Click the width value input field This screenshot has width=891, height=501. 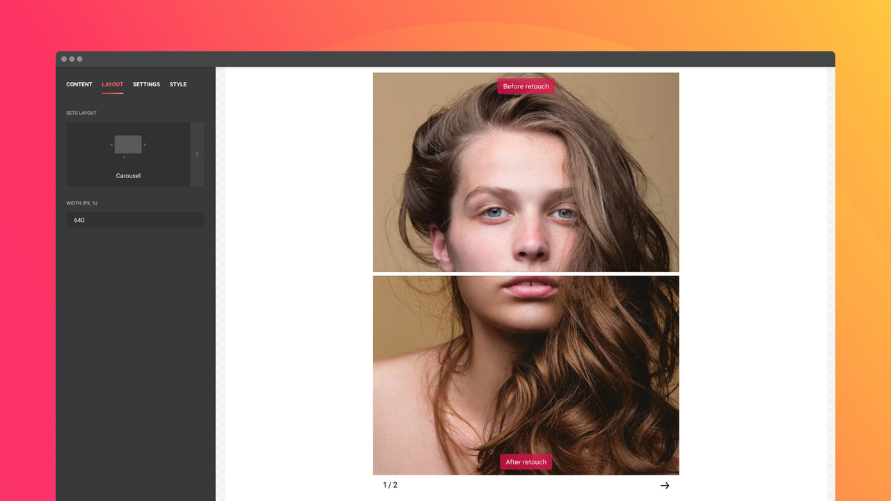[135, 220]
